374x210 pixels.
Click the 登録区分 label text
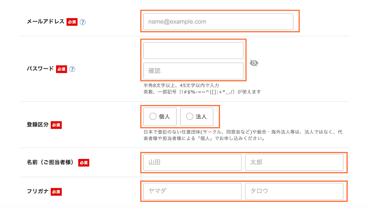(38, 125)
